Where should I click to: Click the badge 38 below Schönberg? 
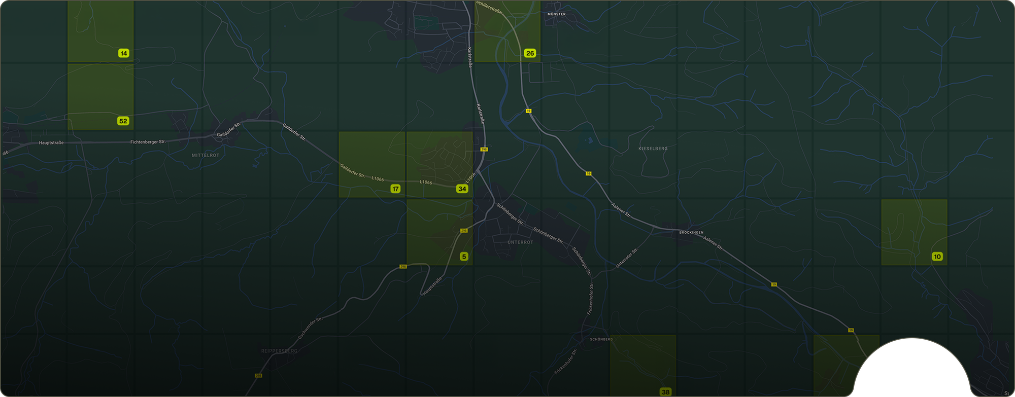[665, 392]
